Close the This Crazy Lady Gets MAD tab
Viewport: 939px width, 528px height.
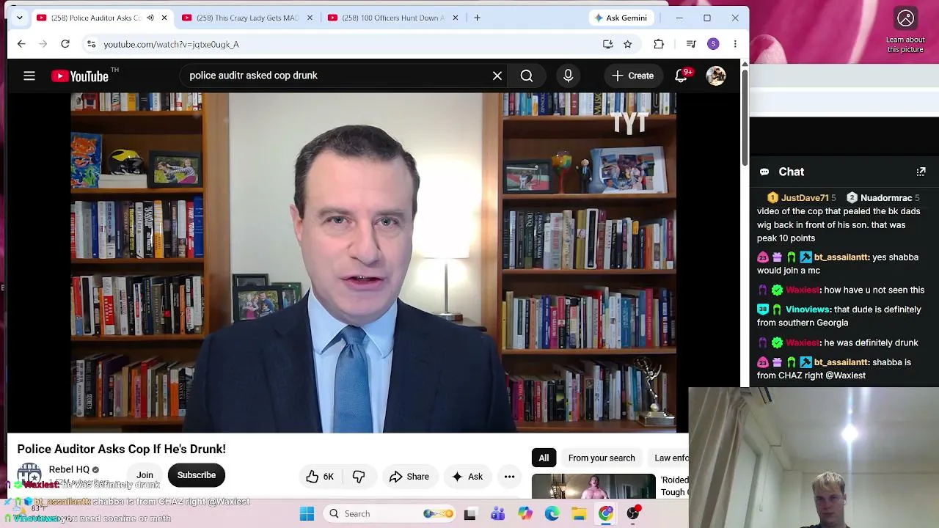pos(310,18)
